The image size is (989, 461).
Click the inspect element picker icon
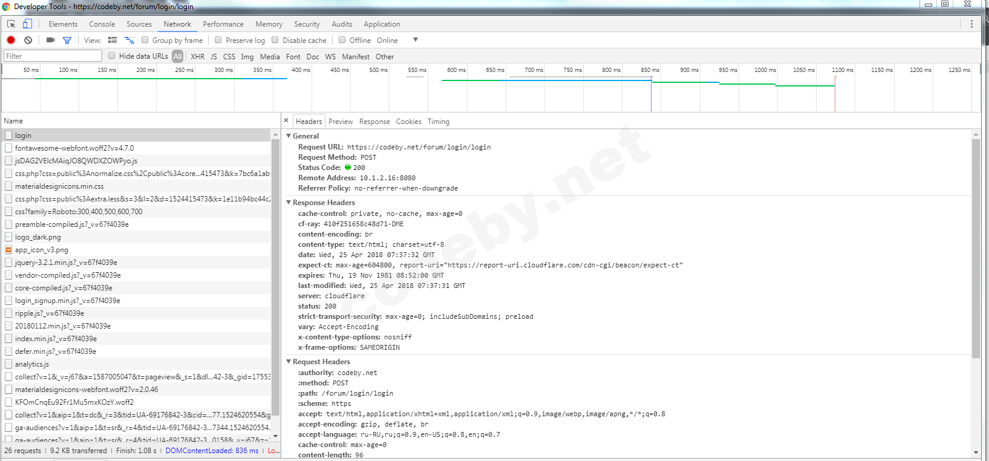11,24
